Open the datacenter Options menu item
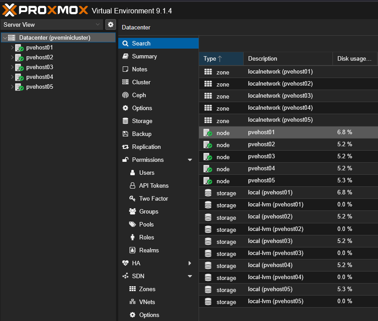 pyautogui.click(x=158, y=108)
